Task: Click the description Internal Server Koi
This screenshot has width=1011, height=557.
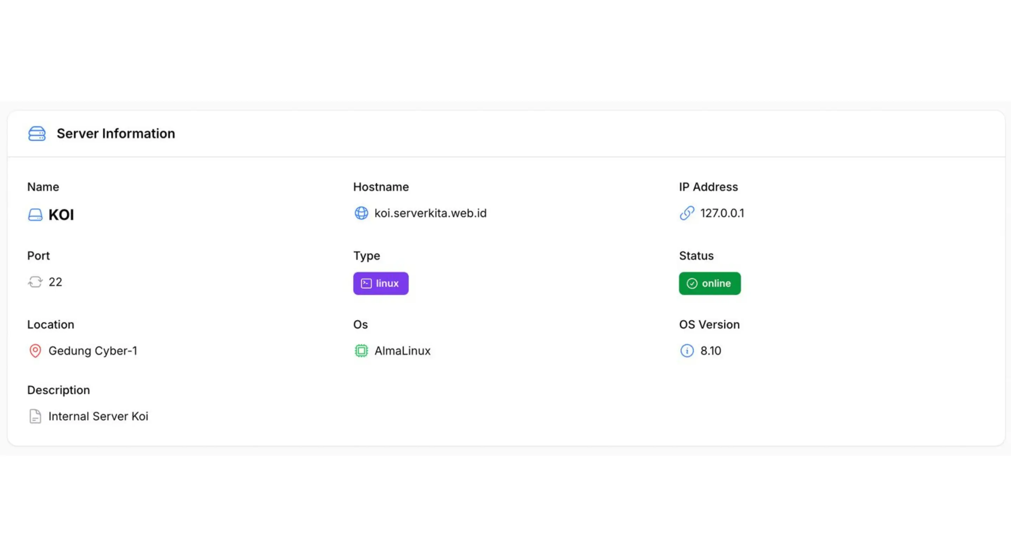Action: 98,416
